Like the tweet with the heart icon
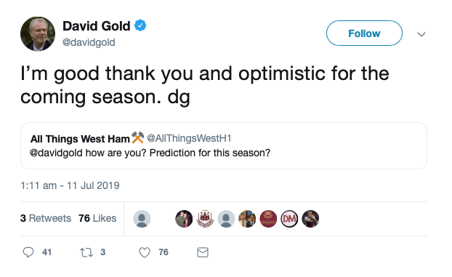452x277 pixels. (x=145, y=252)
